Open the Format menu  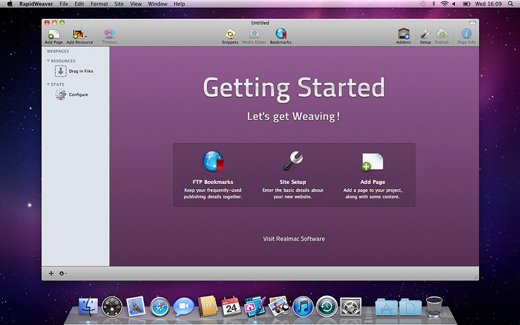(x=99, y=4)
